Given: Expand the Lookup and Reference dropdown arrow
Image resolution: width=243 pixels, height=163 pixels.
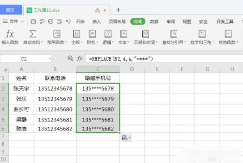Looking at the screenshot, I should tap(185, 42).
